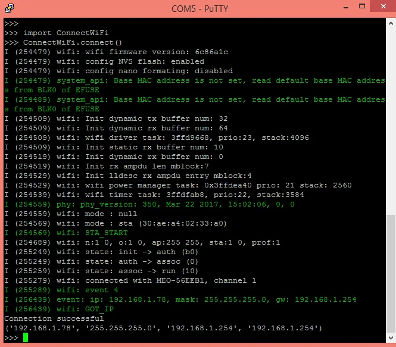Click the COM5 - PuTTY title text
The image size is (396, 347).
point(199,9)
